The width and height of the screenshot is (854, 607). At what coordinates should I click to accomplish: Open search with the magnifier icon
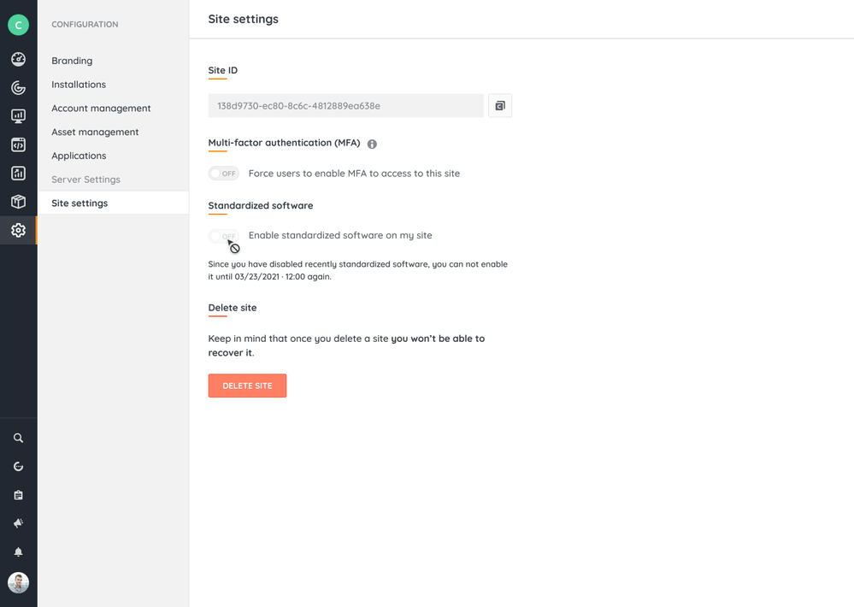coord(18,438)
